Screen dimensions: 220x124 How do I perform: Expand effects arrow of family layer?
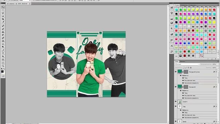216,121
